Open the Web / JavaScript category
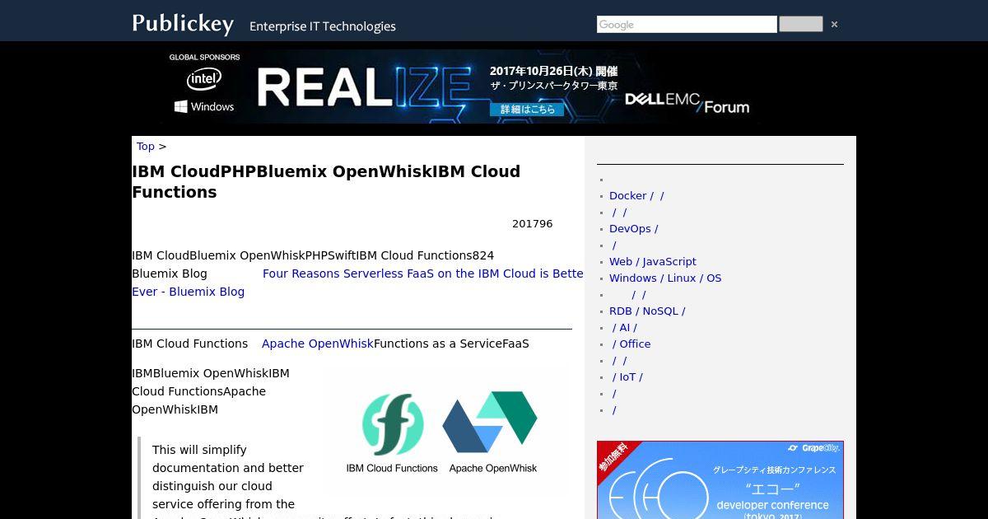The width and height of the screenshot is (988, 519). pos(653,262)
